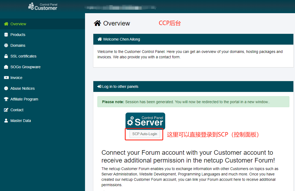Open the Affiliate Program page
This screenshot has width=295, height=191.
(x=24, y=99)
